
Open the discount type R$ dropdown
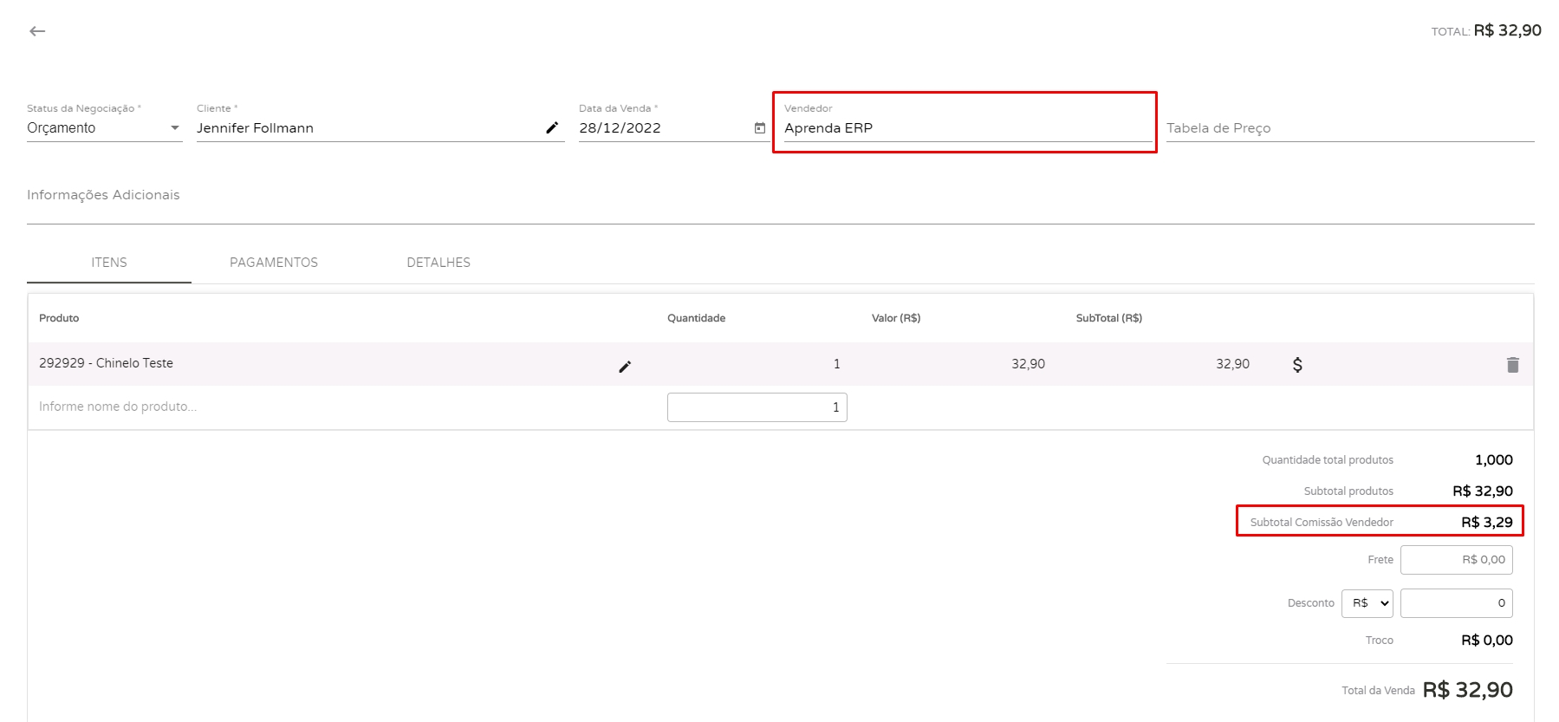click(1367, 603)
